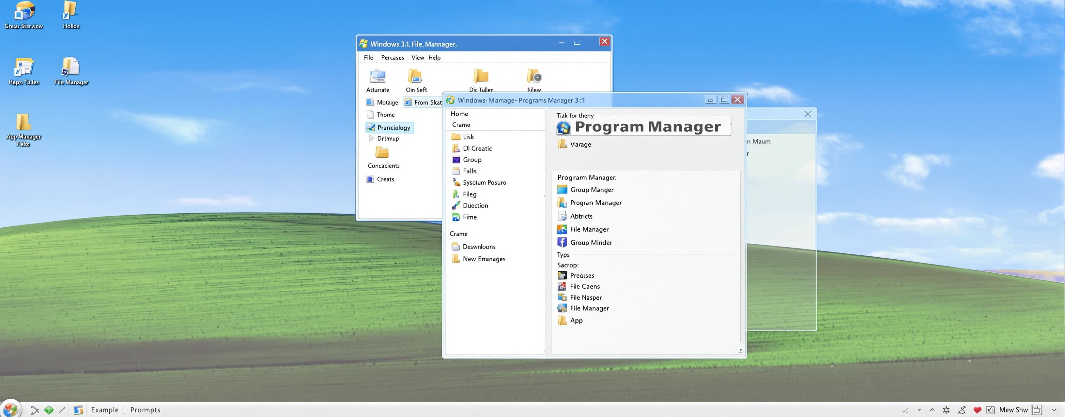Select the Group sidebar item
This screenshot has height=417, width=1065.
[467, 160]
